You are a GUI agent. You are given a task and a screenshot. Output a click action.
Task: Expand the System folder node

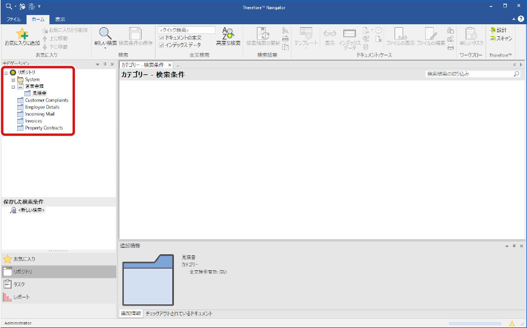[x=13, y=80]
